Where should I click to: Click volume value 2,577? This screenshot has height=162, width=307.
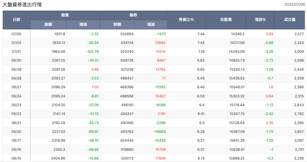[299, 34]
